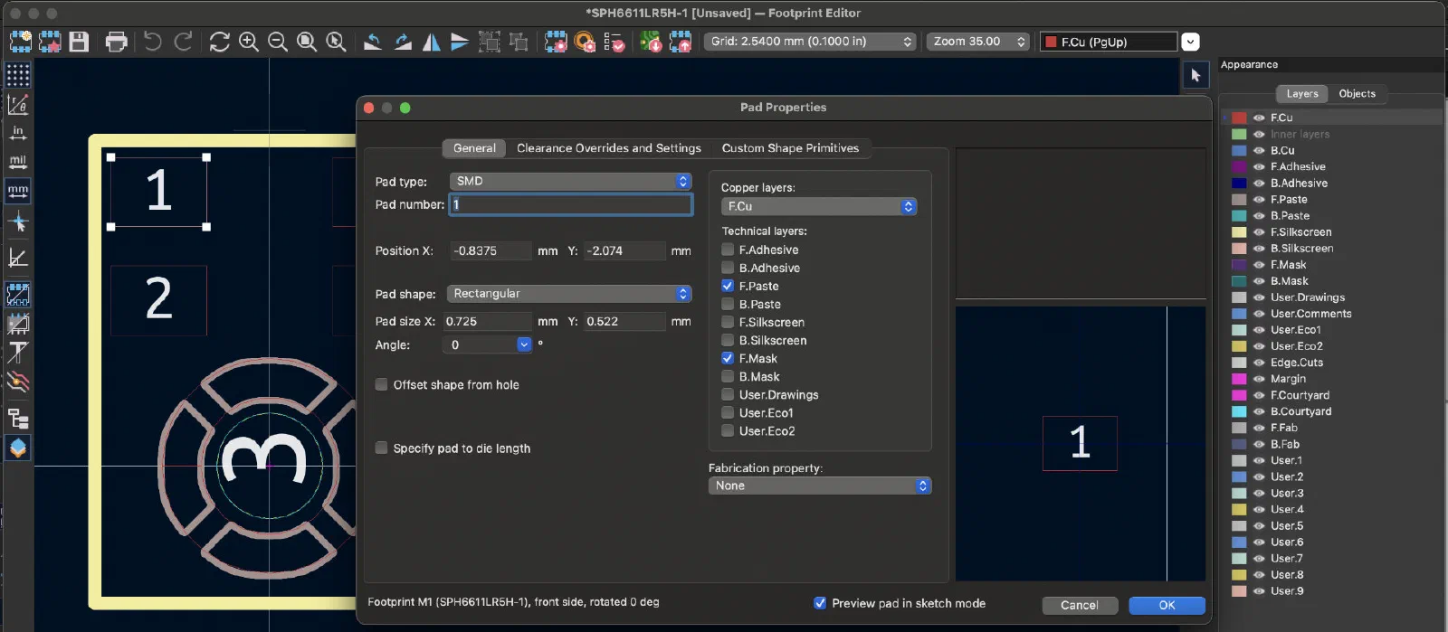The height and width of the screenshot is (632, 1448).
Task: Switch units to millimeters
Action: coord(18,191)
